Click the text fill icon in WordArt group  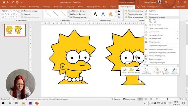coord(119,11)
